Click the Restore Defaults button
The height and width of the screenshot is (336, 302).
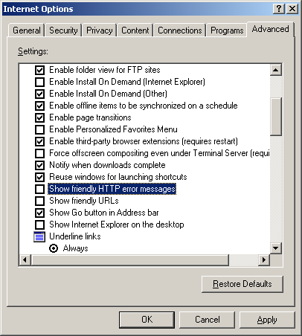coord(242,284)
